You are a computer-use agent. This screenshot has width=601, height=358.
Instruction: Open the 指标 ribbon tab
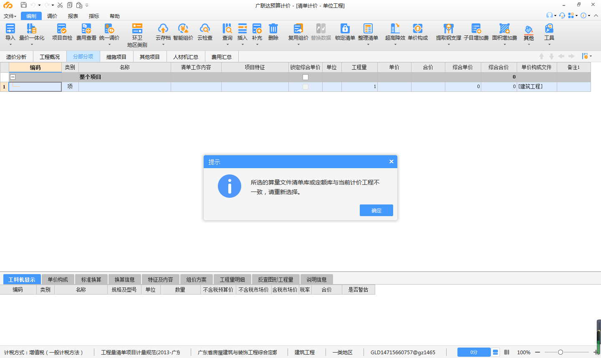94,16
